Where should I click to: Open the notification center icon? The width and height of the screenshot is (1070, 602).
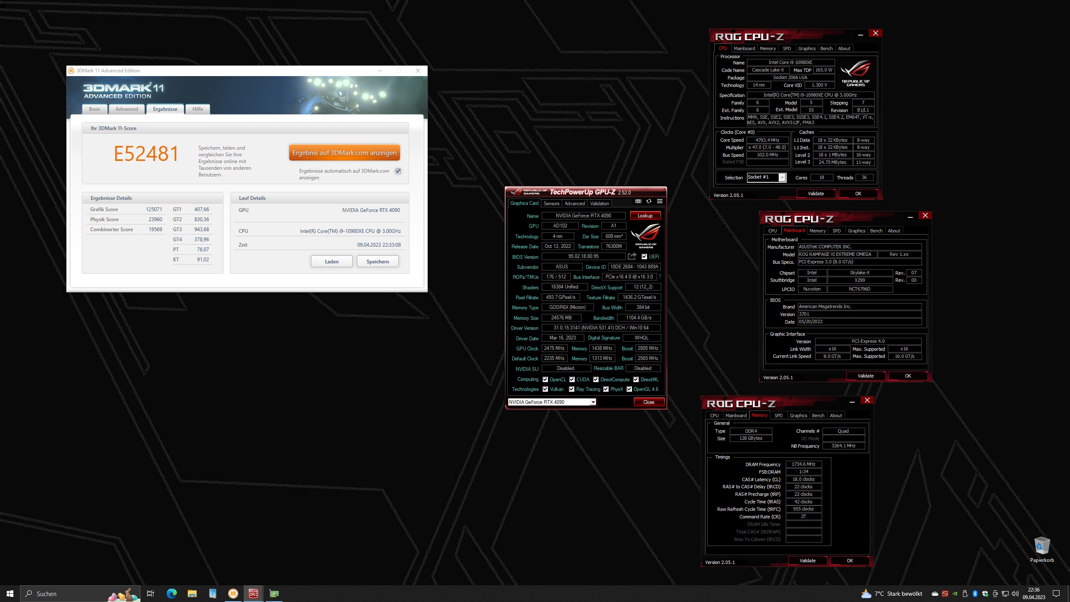coord(1056,594)
